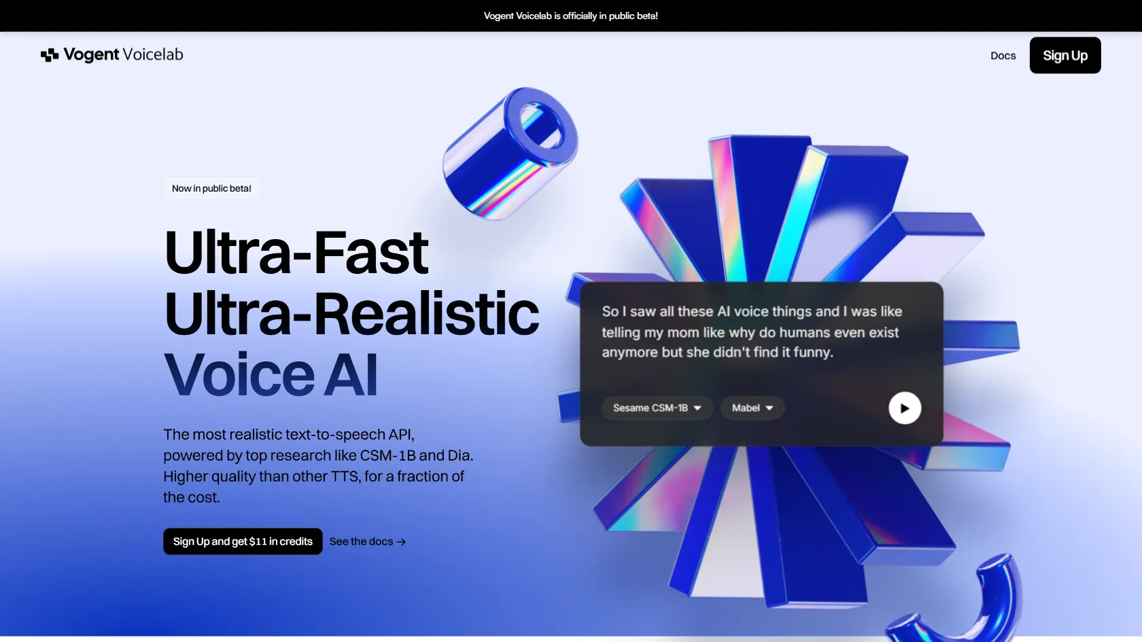Open the Mabel voice dropdown
The height and width of the screenshot is (642, 1142).
point(752,408)
